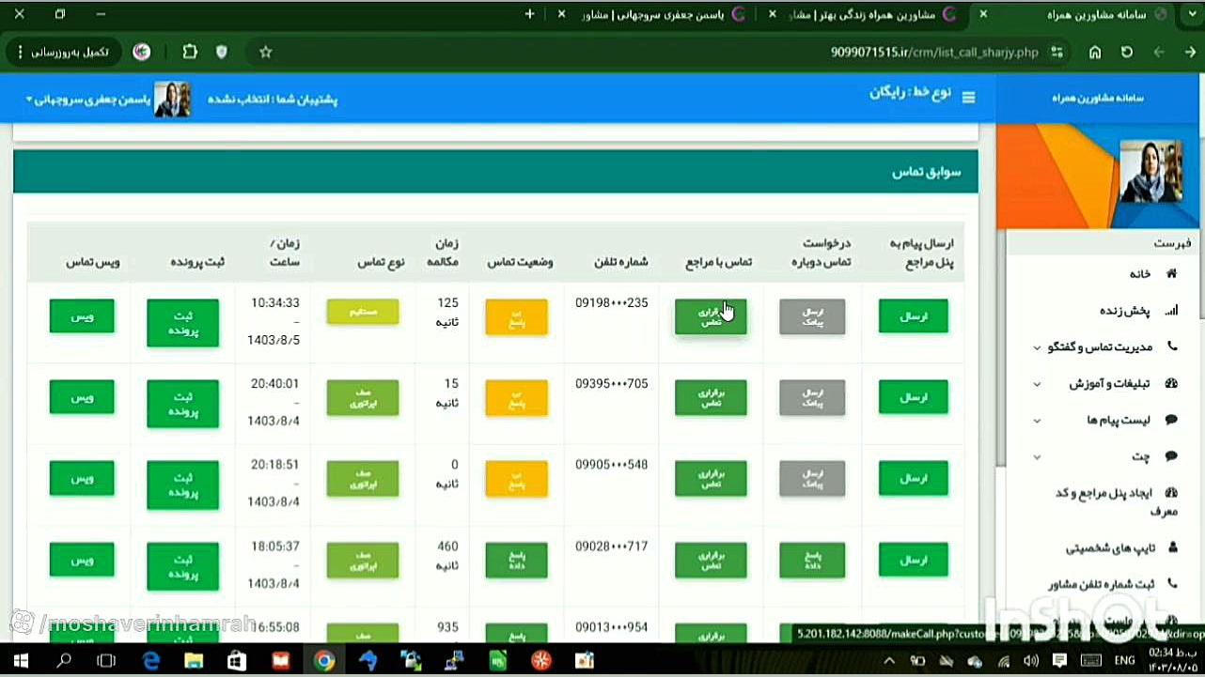This screenshot has height=677, width=1205.
Task: Click ارسال for the 09028***717 row
Action: 914,560
